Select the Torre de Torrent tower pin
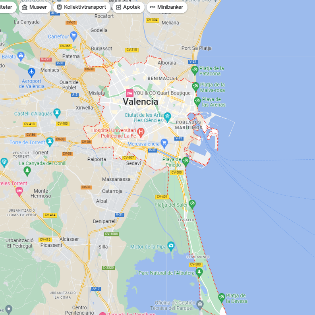Screen dimensions: 315x315 pos(50,142)
